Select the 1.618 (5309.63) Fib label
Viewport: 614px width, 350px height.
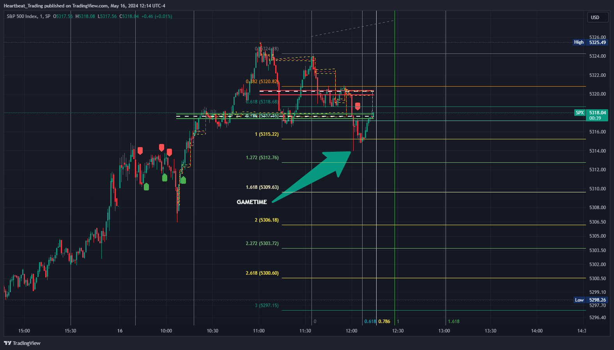pyautogui.click(x=262, y=187)
